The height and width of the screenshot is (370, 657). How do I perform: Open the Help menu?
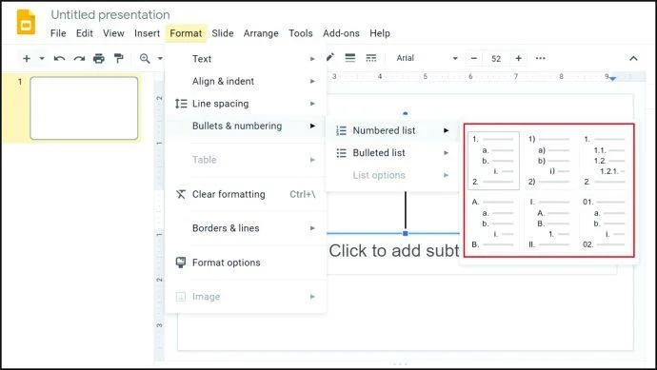click(x=380, y=33)
